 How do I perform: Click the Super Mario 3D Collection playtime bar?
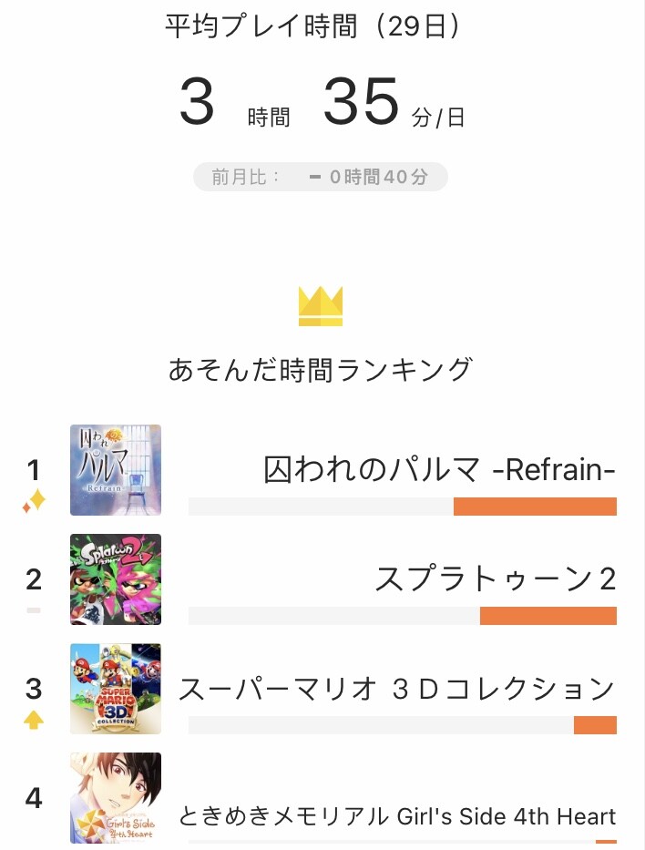(x=403, y=725)
